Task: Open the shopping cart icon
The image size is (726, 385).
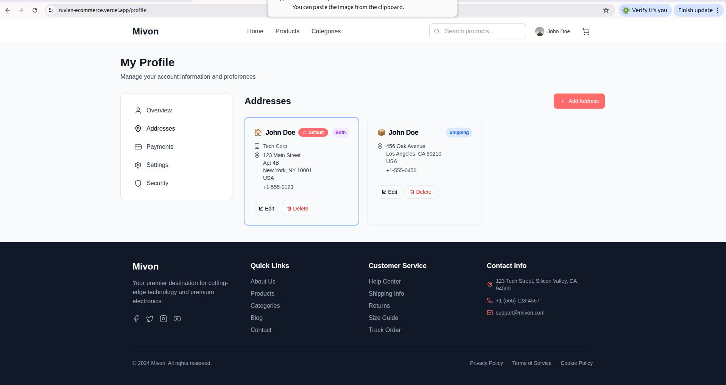Action: (x=586, y=31)
